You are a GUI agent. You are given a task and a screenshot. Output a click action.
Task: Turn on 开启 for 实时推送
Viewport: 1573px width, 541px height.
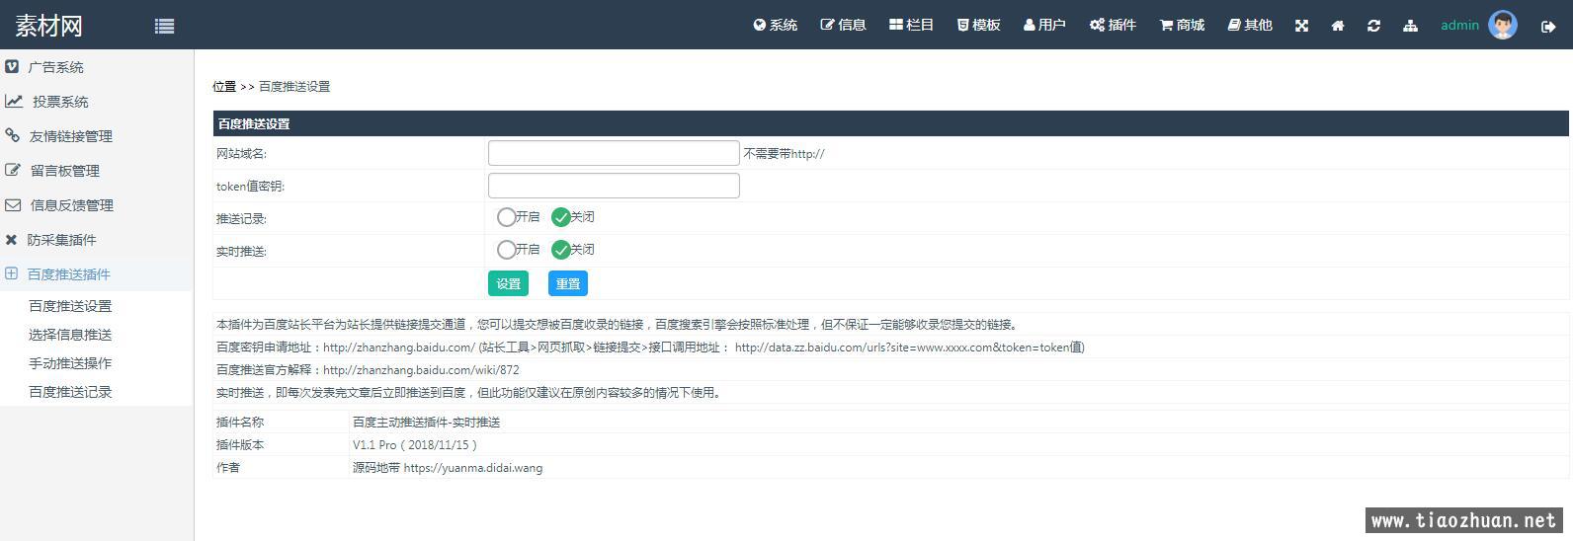507,250
